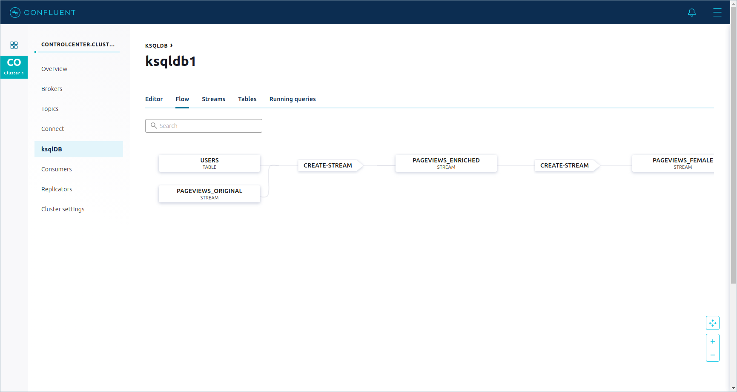Open the clusters grid icon
The image size is (737, 392).
tap(14, 45)
